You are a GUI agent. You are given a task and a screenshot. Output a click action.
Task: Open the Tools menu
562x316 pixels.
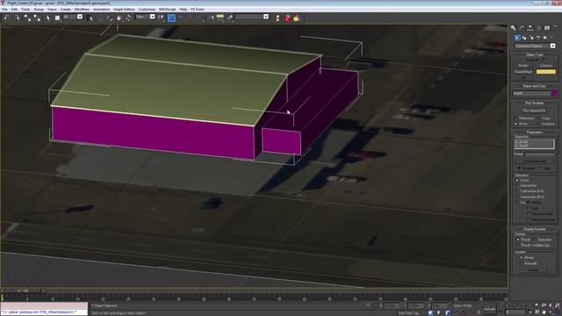click(25, 10)
